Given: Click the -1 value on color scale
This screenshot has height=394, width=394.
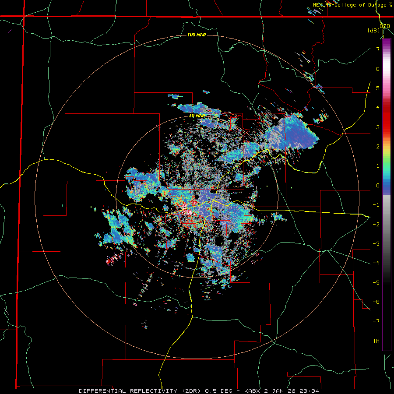Looking at the screenshot, I should (x=376, y=205).
